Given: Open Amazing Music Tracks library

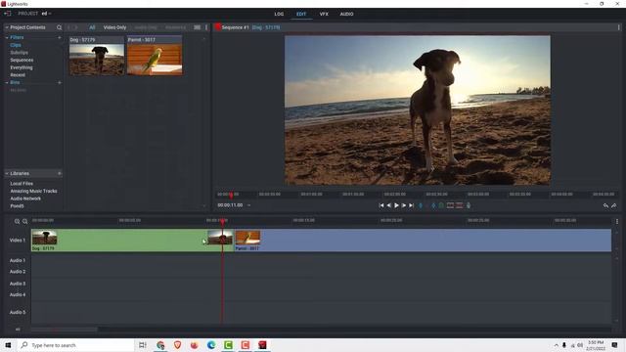Looking at the screenshot, I should (x=33, y=192).
